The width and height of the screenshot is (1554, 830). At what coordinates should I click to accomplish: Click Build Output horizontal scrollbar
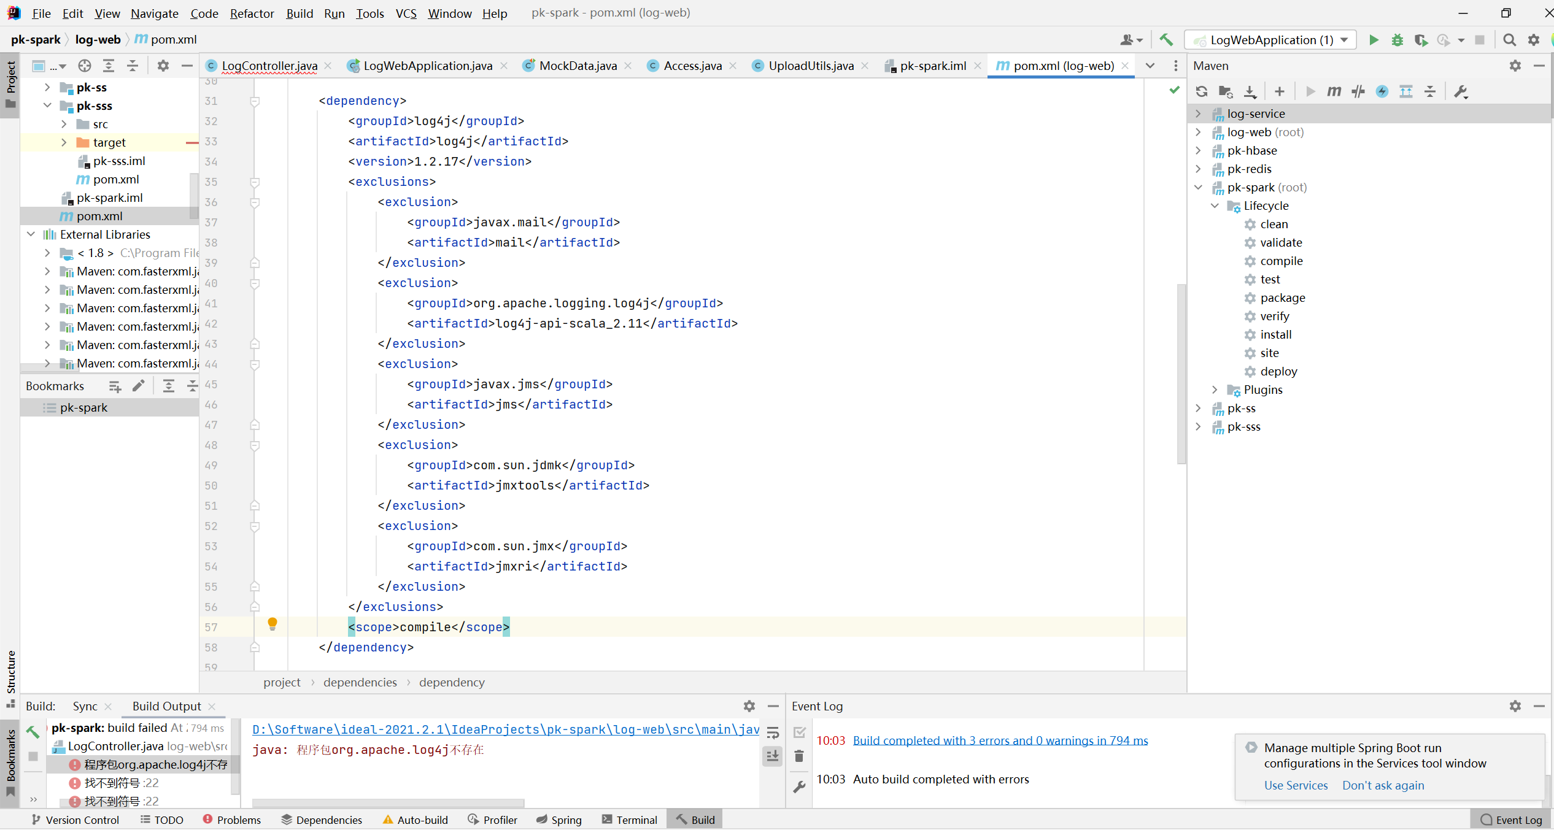(388, 803)
